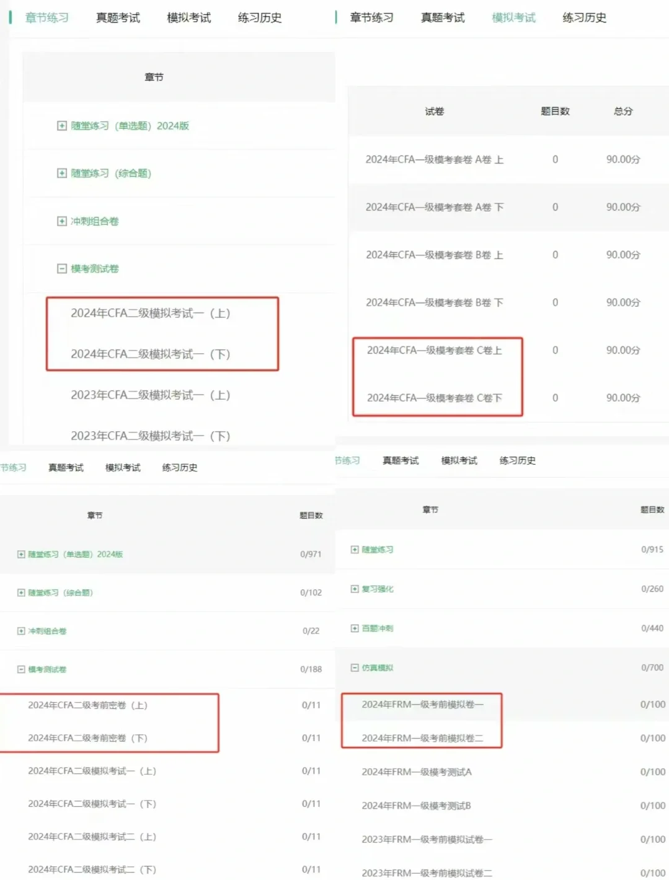Expand the 随堂练习（综合题）section
Viewport: 669px width, 880px height.
[62, 174]
